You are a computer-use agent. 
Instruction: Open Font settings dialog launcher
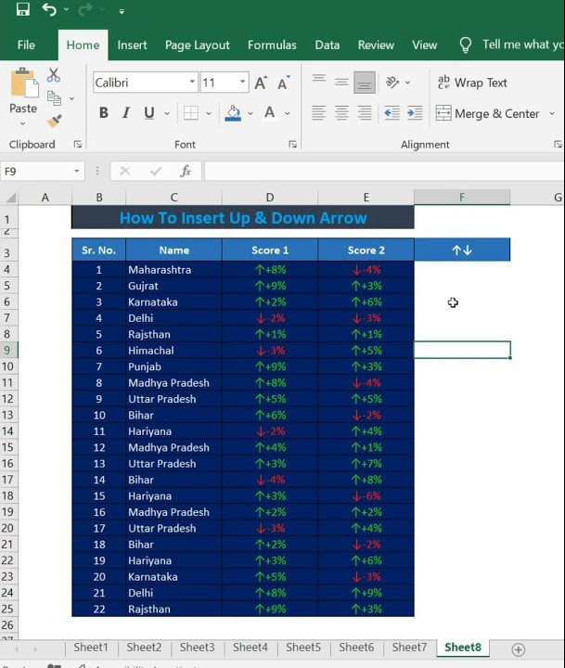point(293,145)
